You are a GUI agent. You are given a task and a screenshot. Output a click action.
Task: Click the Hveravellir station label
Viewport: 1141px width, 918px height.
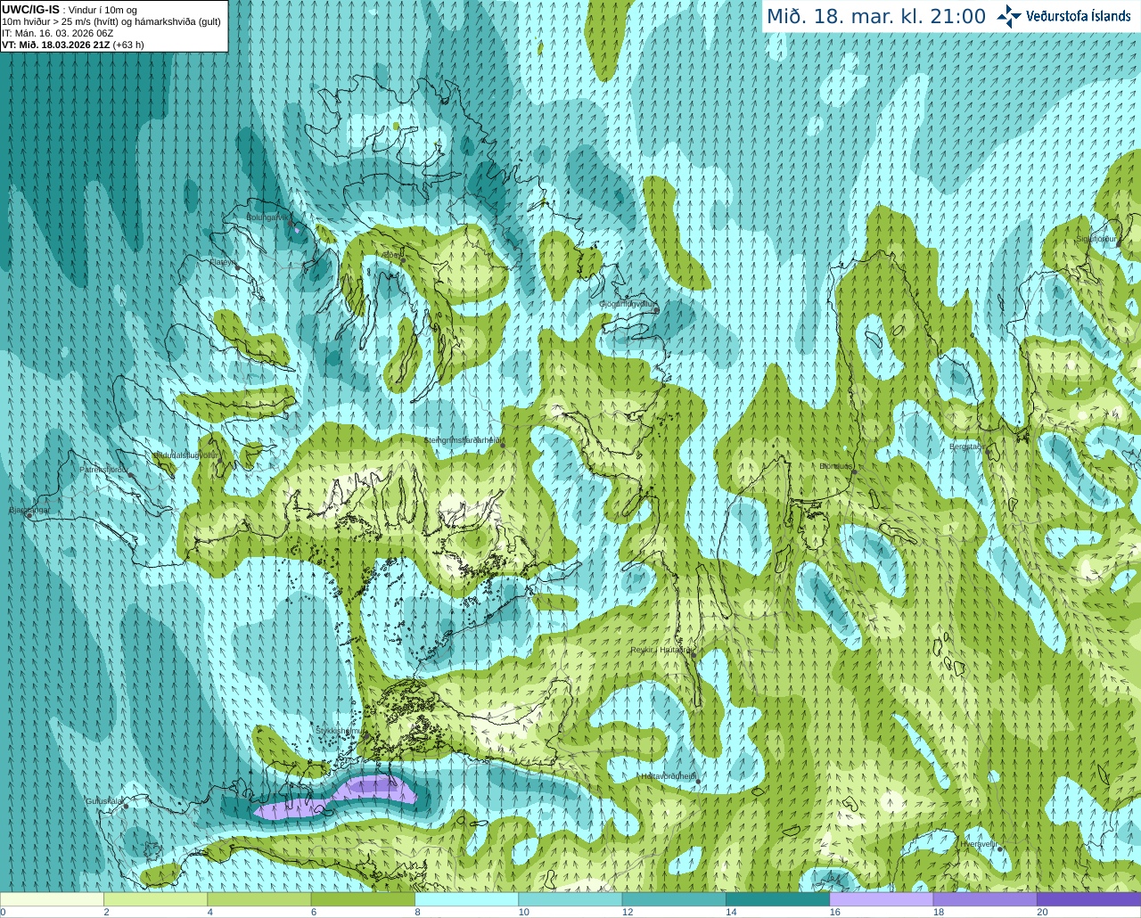[978, 843]
